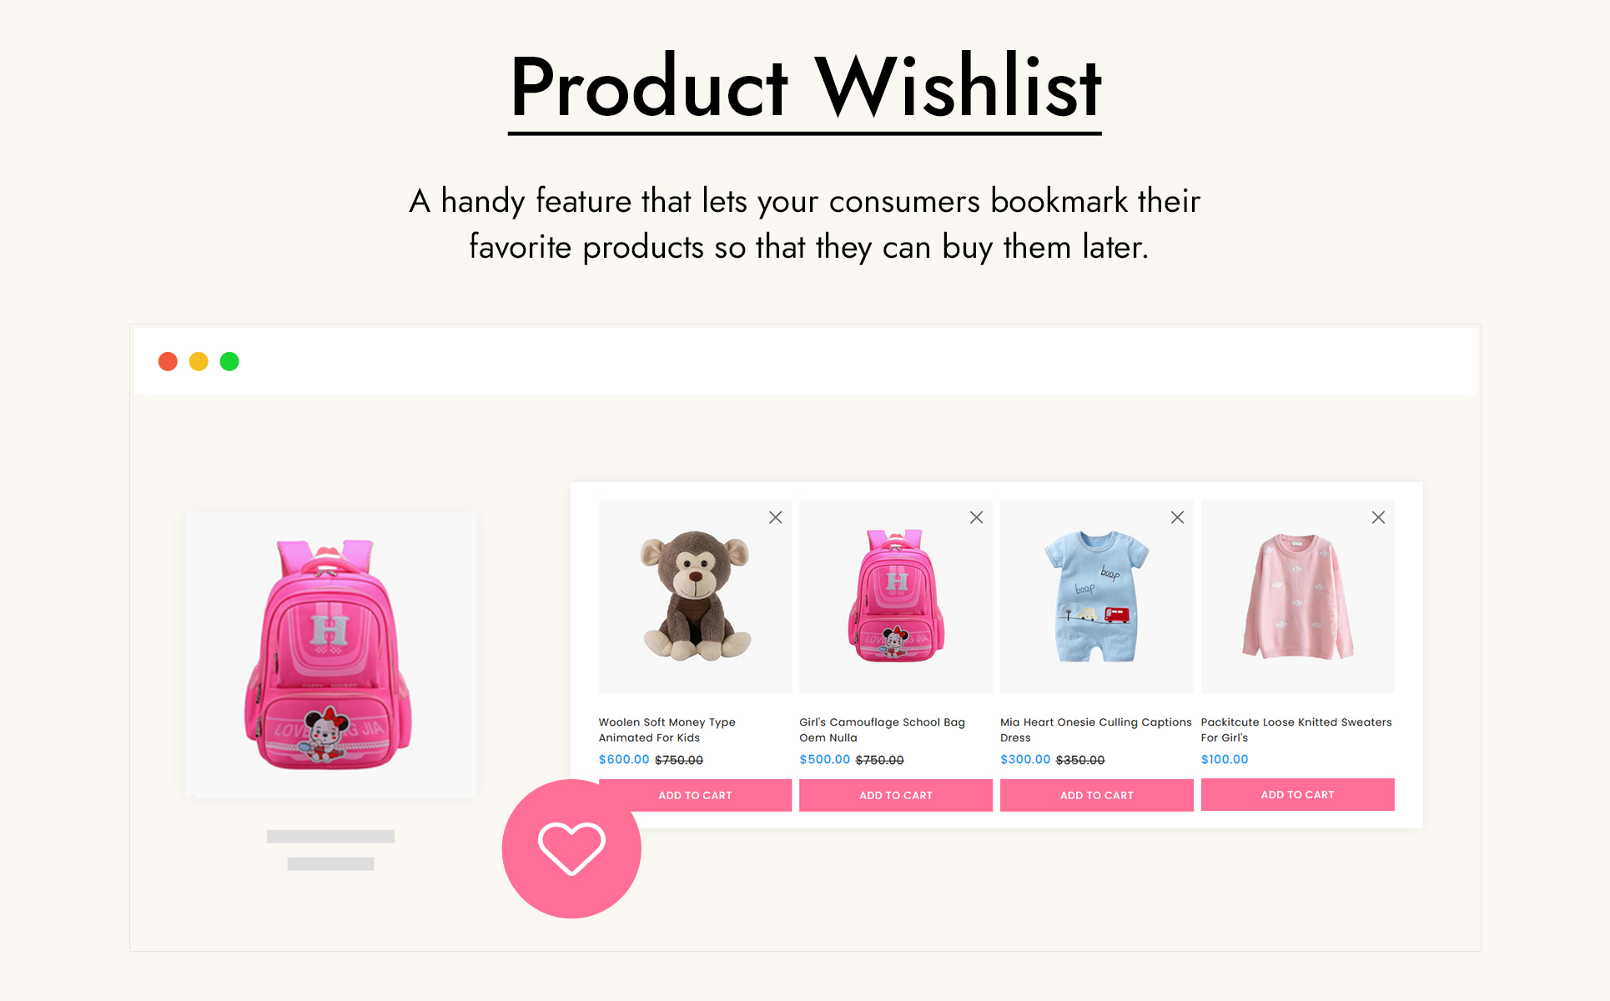1610x1001 pixels.
Task: Add Woolen Soft Money toy to cart
Action: [x=695, y=795]
